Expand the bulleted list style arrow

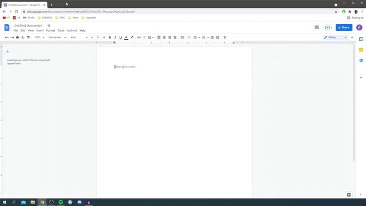[199, 37]
